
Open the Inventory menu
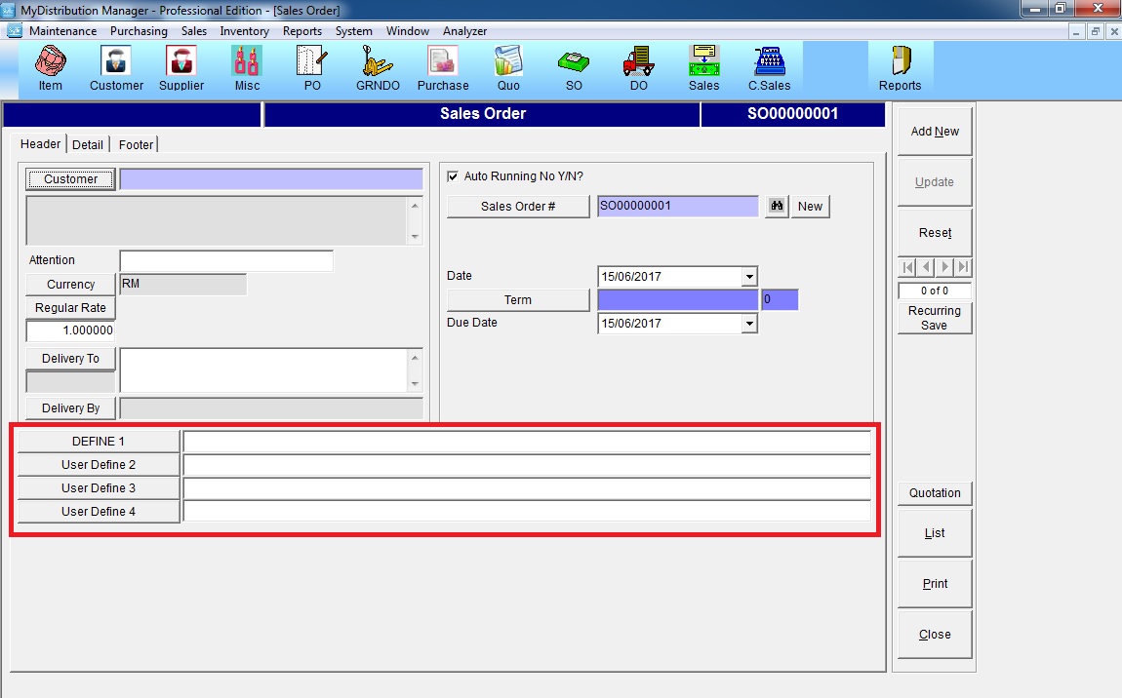click(244, 31)
